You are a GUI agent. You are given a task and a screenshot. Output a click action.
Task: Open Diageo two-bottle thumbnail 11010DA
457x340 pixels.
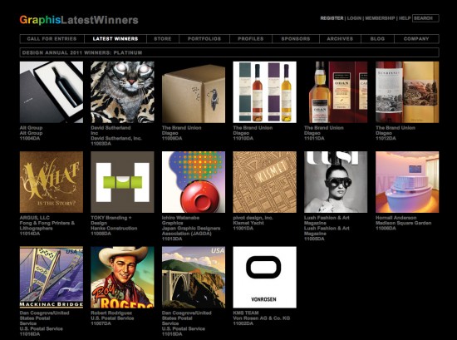(264, 92)
